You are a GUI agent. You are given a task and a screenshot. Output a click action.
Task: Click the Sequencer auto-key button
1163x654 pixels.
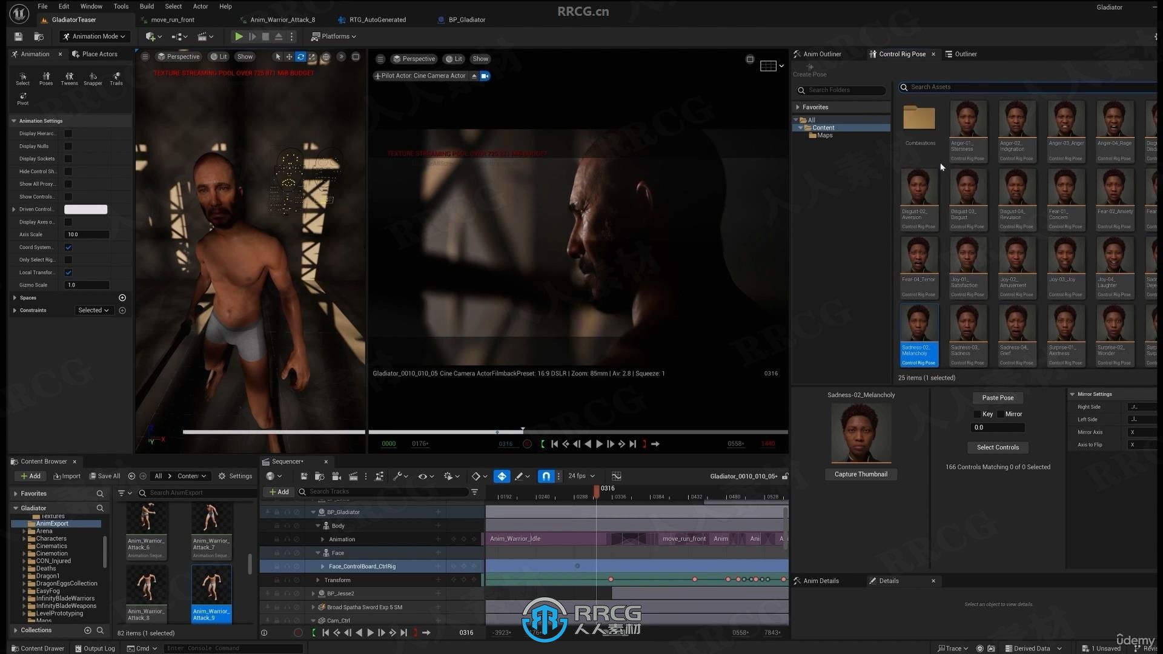[x=502, y=477]
